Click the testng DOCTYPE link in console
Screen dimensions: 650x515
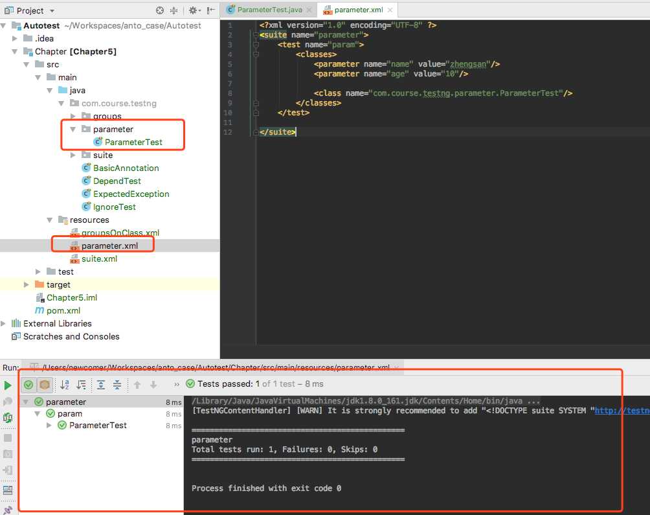[x=622, y=411]
